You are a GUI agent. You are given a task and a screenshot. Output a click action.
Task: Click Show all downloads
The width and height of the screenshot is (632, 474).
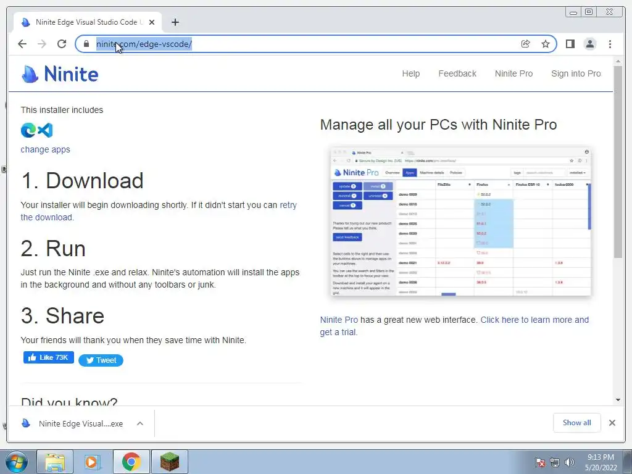(577, 423)
